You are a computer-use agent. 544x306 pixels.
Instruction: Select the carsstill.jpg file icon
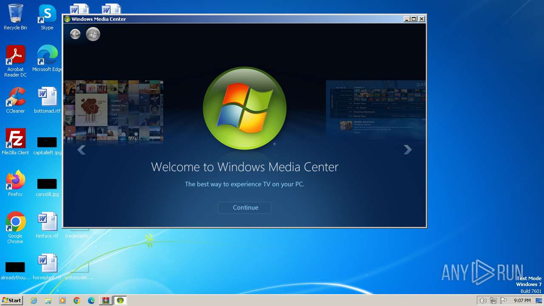click(x=47, y=187)
